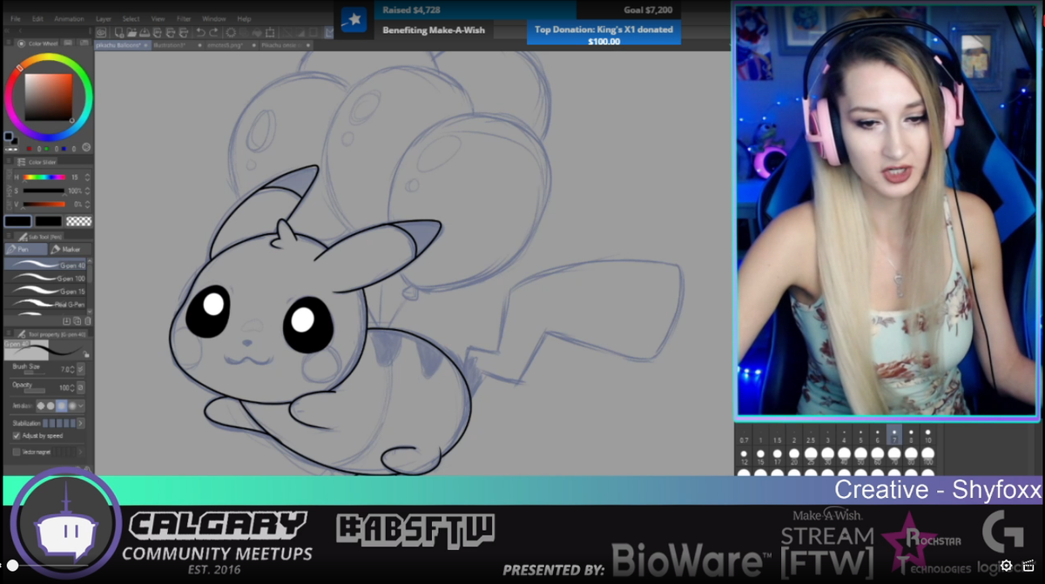Select the third anti-aliasing option
The image size is (1045, 584).
(61, 406)
